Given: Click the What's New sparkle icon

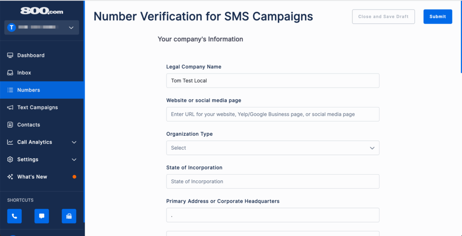Looking at the screenshot, I should [x=10, y=177].
